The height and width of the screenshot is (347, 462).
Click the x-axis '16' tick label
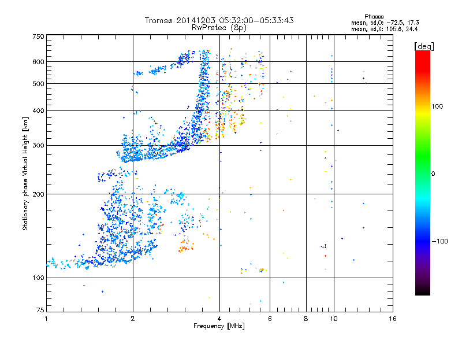(393, 319)
